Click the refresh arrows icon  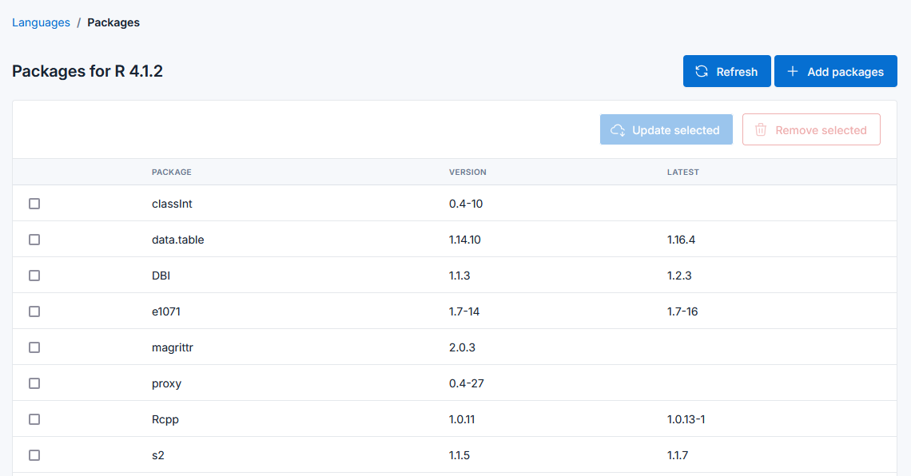[x=702, y=71]
